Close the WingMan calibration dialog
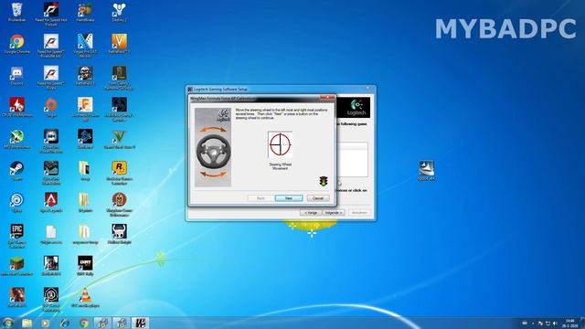 pyautogui.click(x=327, y=98)
